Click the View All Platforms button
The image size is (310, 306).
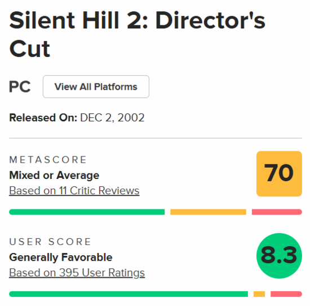click(96, 86)
